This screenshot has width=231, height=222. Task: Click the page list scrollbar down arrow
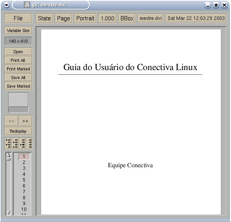click(9, 213)
